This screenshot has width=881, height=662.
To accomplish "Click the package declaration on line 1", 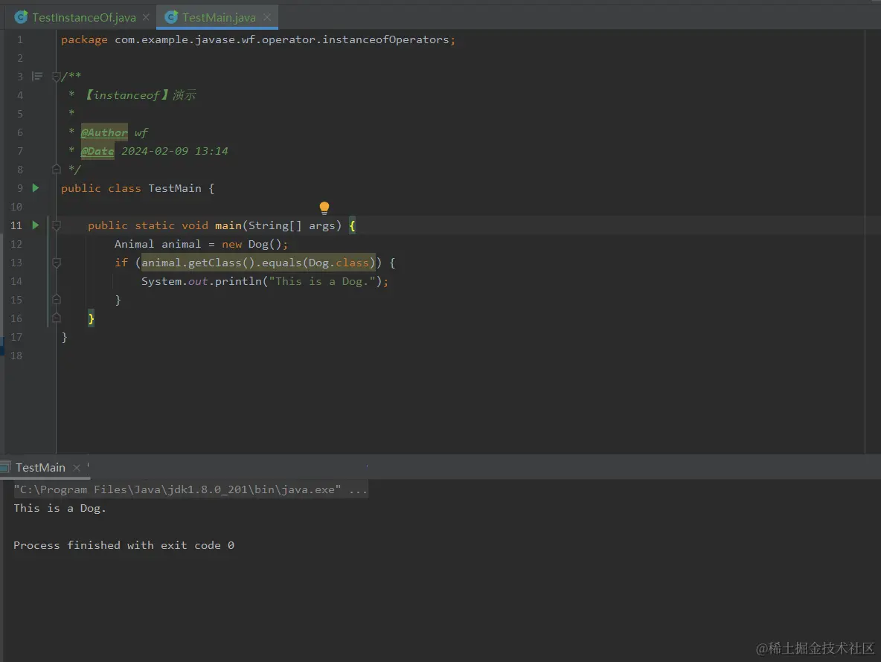I will coord(258,39).
